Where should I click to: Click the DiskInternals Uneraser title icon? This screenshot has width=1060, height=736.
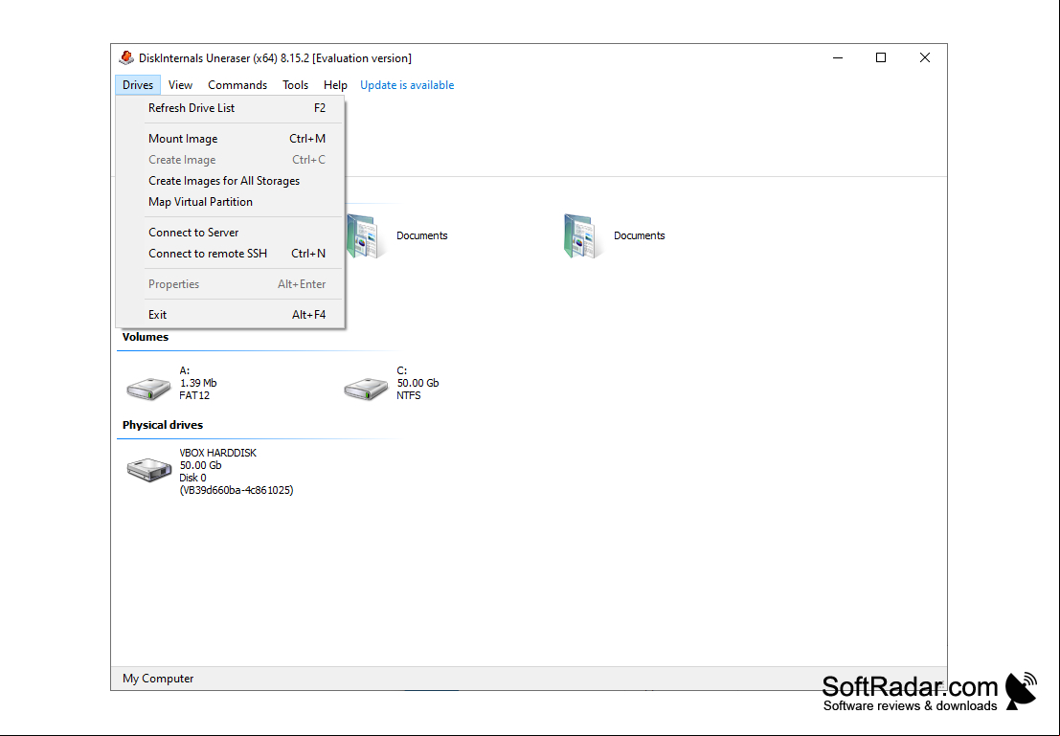126,58
